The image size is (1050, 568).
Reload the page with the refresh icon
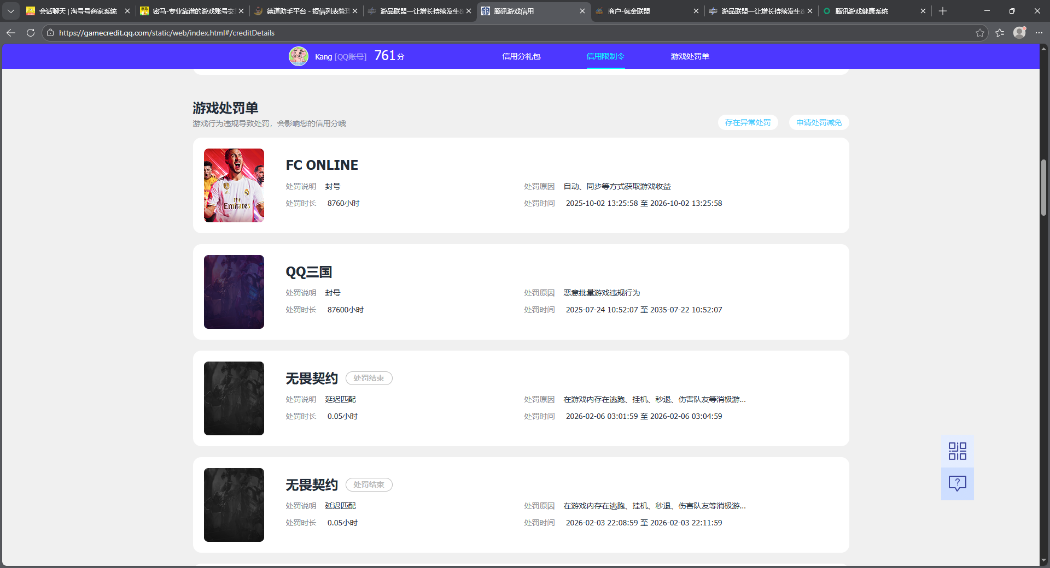tap(31, 33)
